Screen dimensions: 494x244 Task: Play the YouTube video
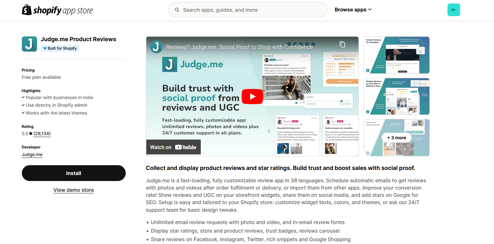pos(252,96)
